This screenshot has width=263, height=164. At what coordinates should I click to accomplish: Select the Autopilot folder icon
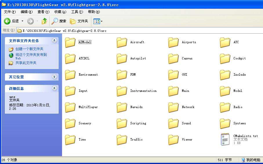point(122,59)
